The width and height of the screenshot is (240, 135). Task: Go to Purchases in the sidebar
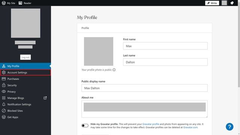coord(25,79)
